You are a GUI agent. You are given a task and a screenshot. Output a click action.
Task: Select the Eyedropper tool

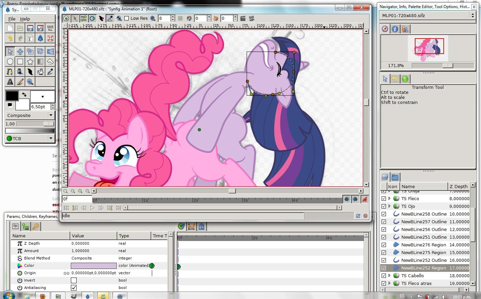[x=50, y=72]
